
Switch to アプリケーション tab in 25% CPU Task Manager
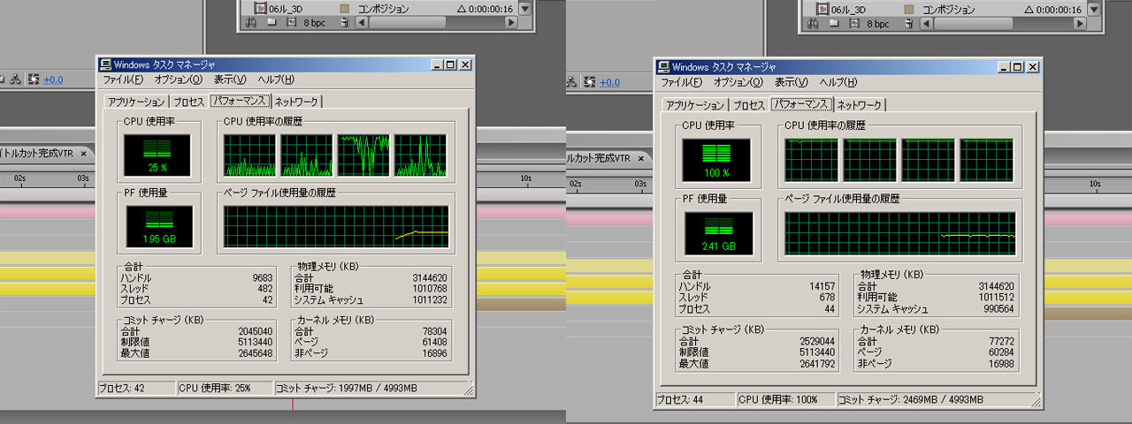[x=136, y=102]
